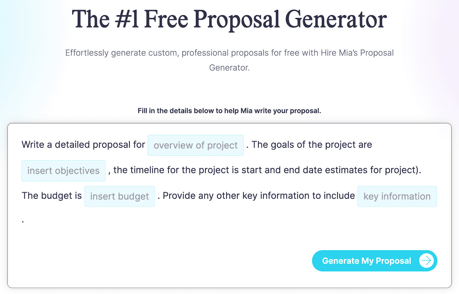Viewport: 459px width, 294px height.
Task: Click the bold "Fill in the details" instruction
Action: [229, 111]
